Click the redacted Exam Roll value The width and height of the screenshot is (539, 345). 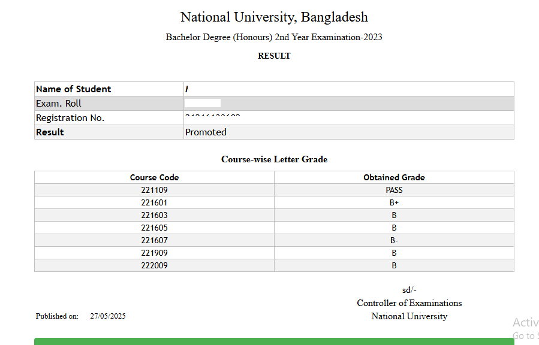click(x=203, y=104)
